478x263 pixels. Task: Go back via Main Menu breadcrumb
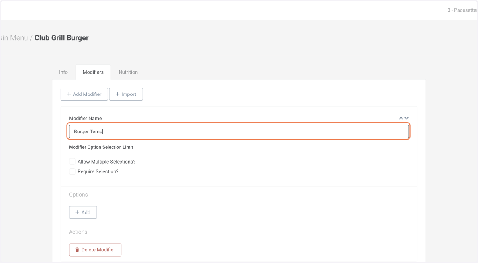[x=14, y=38]
